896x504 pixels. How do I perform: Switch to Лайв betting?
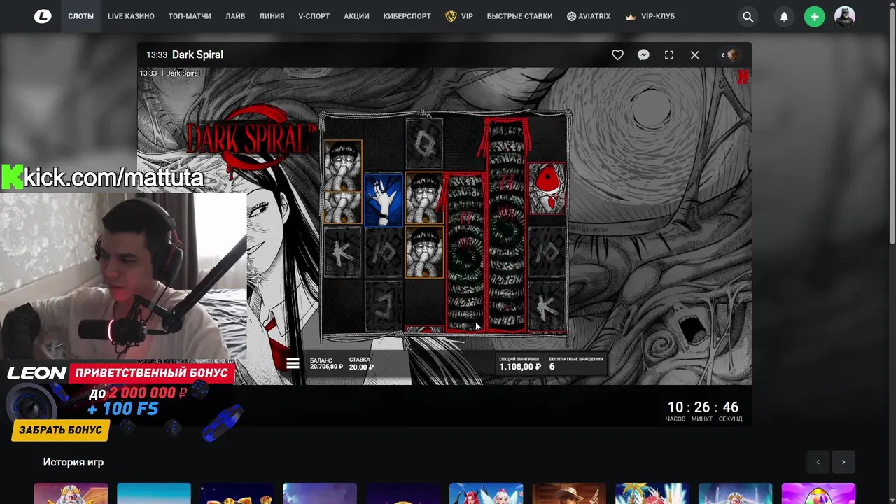point(235,16)
